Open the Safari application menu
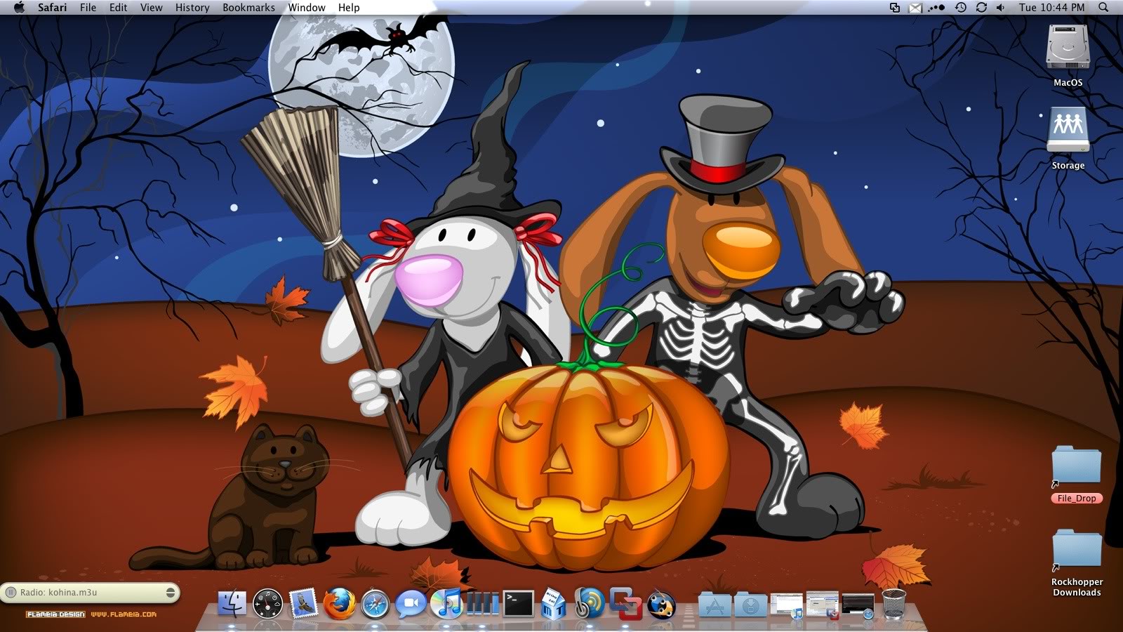Viewport: 1123px width, 632px height. 53,7
